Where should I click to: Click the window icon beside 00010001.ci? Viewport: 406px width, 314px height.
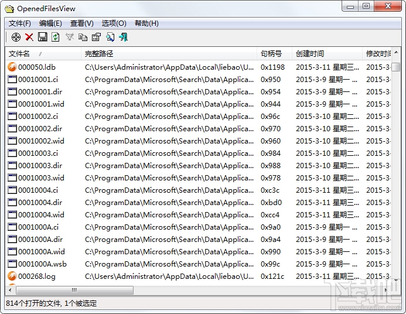coord(12,79)
